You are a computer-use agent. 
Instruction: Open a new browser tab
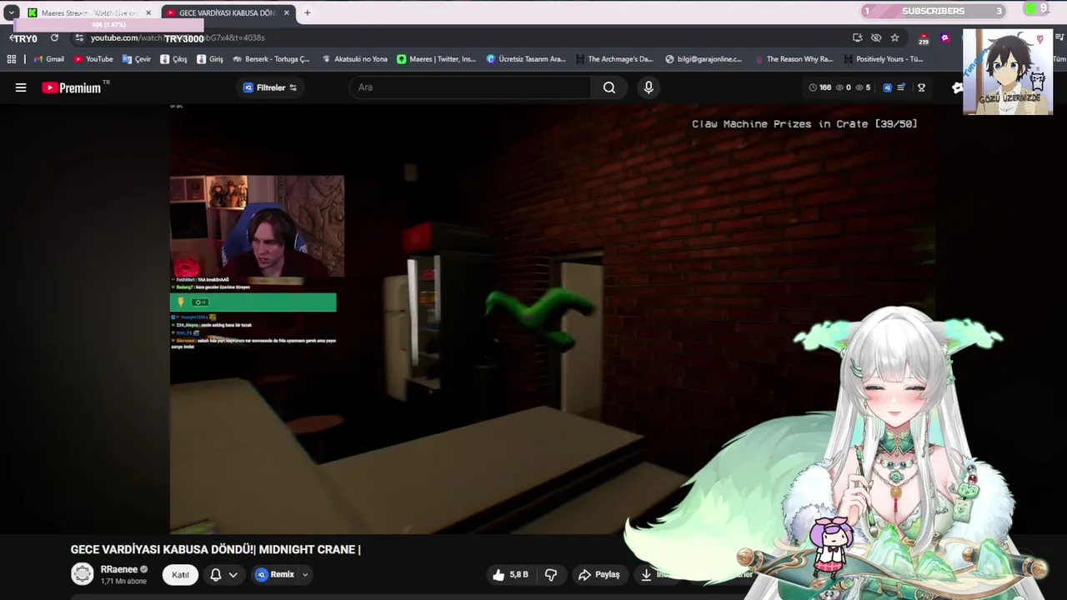pos(307,12)
